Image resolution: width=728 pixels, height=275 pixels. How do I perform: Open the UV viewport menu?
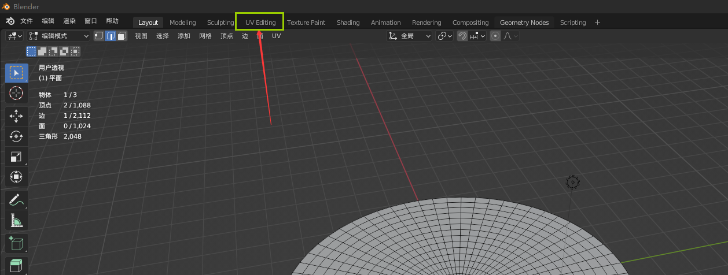click(x=277, y=36)
